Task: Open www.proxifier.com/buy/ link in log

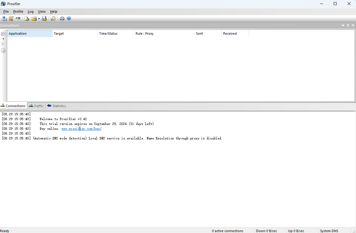Action: [81, 129]
